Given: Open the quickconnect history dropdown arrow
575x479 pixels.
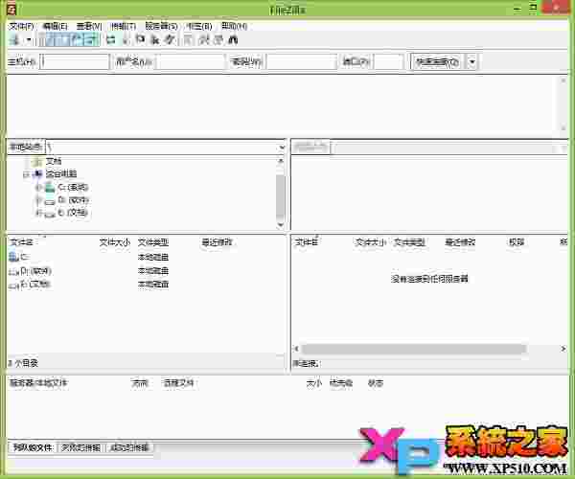Looking at the screenshot, I should click(472, 61).
